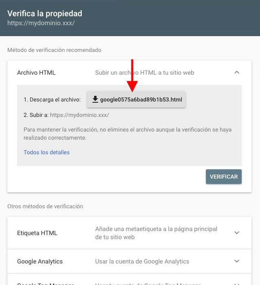Select the Archivo HTML method title
Viewport: 260px width, 285px height.
tap(36, 73)
